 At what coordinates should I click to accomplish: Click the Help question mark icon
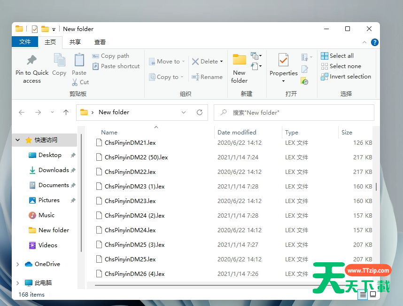(374, 42)
